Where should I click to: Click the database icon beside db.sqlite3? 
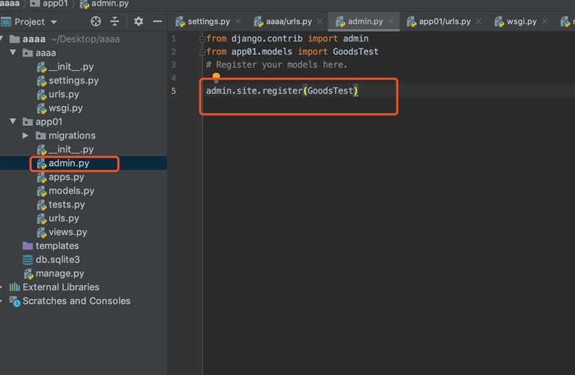point(28,260)
